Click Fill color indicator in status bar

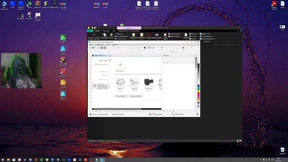151,114
